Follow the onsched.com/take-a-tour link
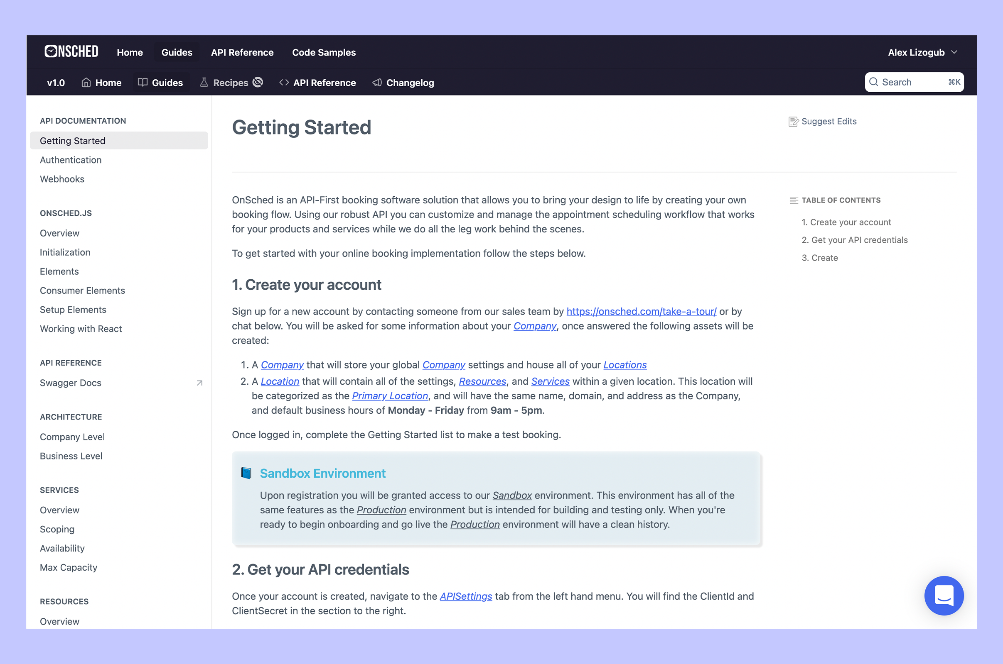 641,311
